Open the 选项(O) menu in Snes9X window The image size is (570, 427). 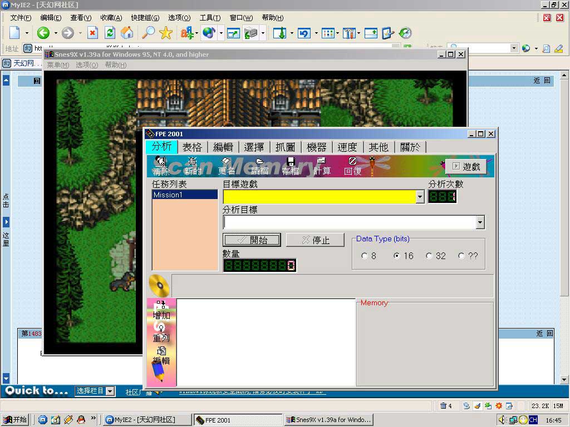click(x=87, y=64)
